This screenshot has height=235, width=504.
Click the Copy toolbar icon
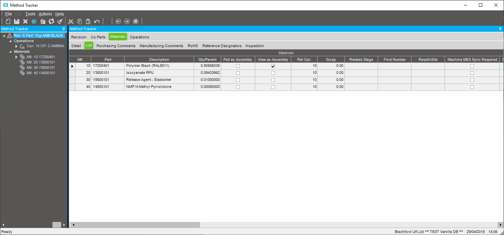79,21
